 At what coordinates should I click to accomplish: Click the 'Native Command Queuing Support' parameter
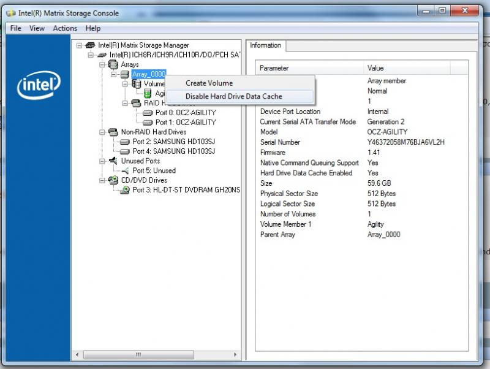[309, 162]
